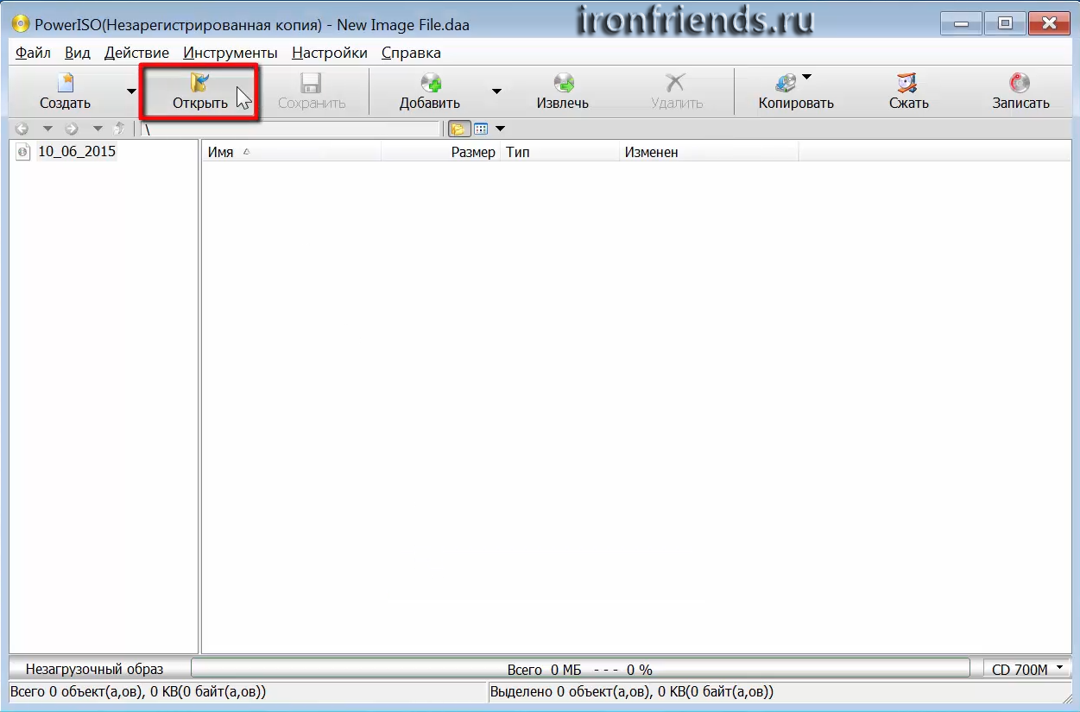The height and width of the screenshot is (712, 1080).
Task: Toggle the folder tree view icon
Action: [x=457, y=129]
